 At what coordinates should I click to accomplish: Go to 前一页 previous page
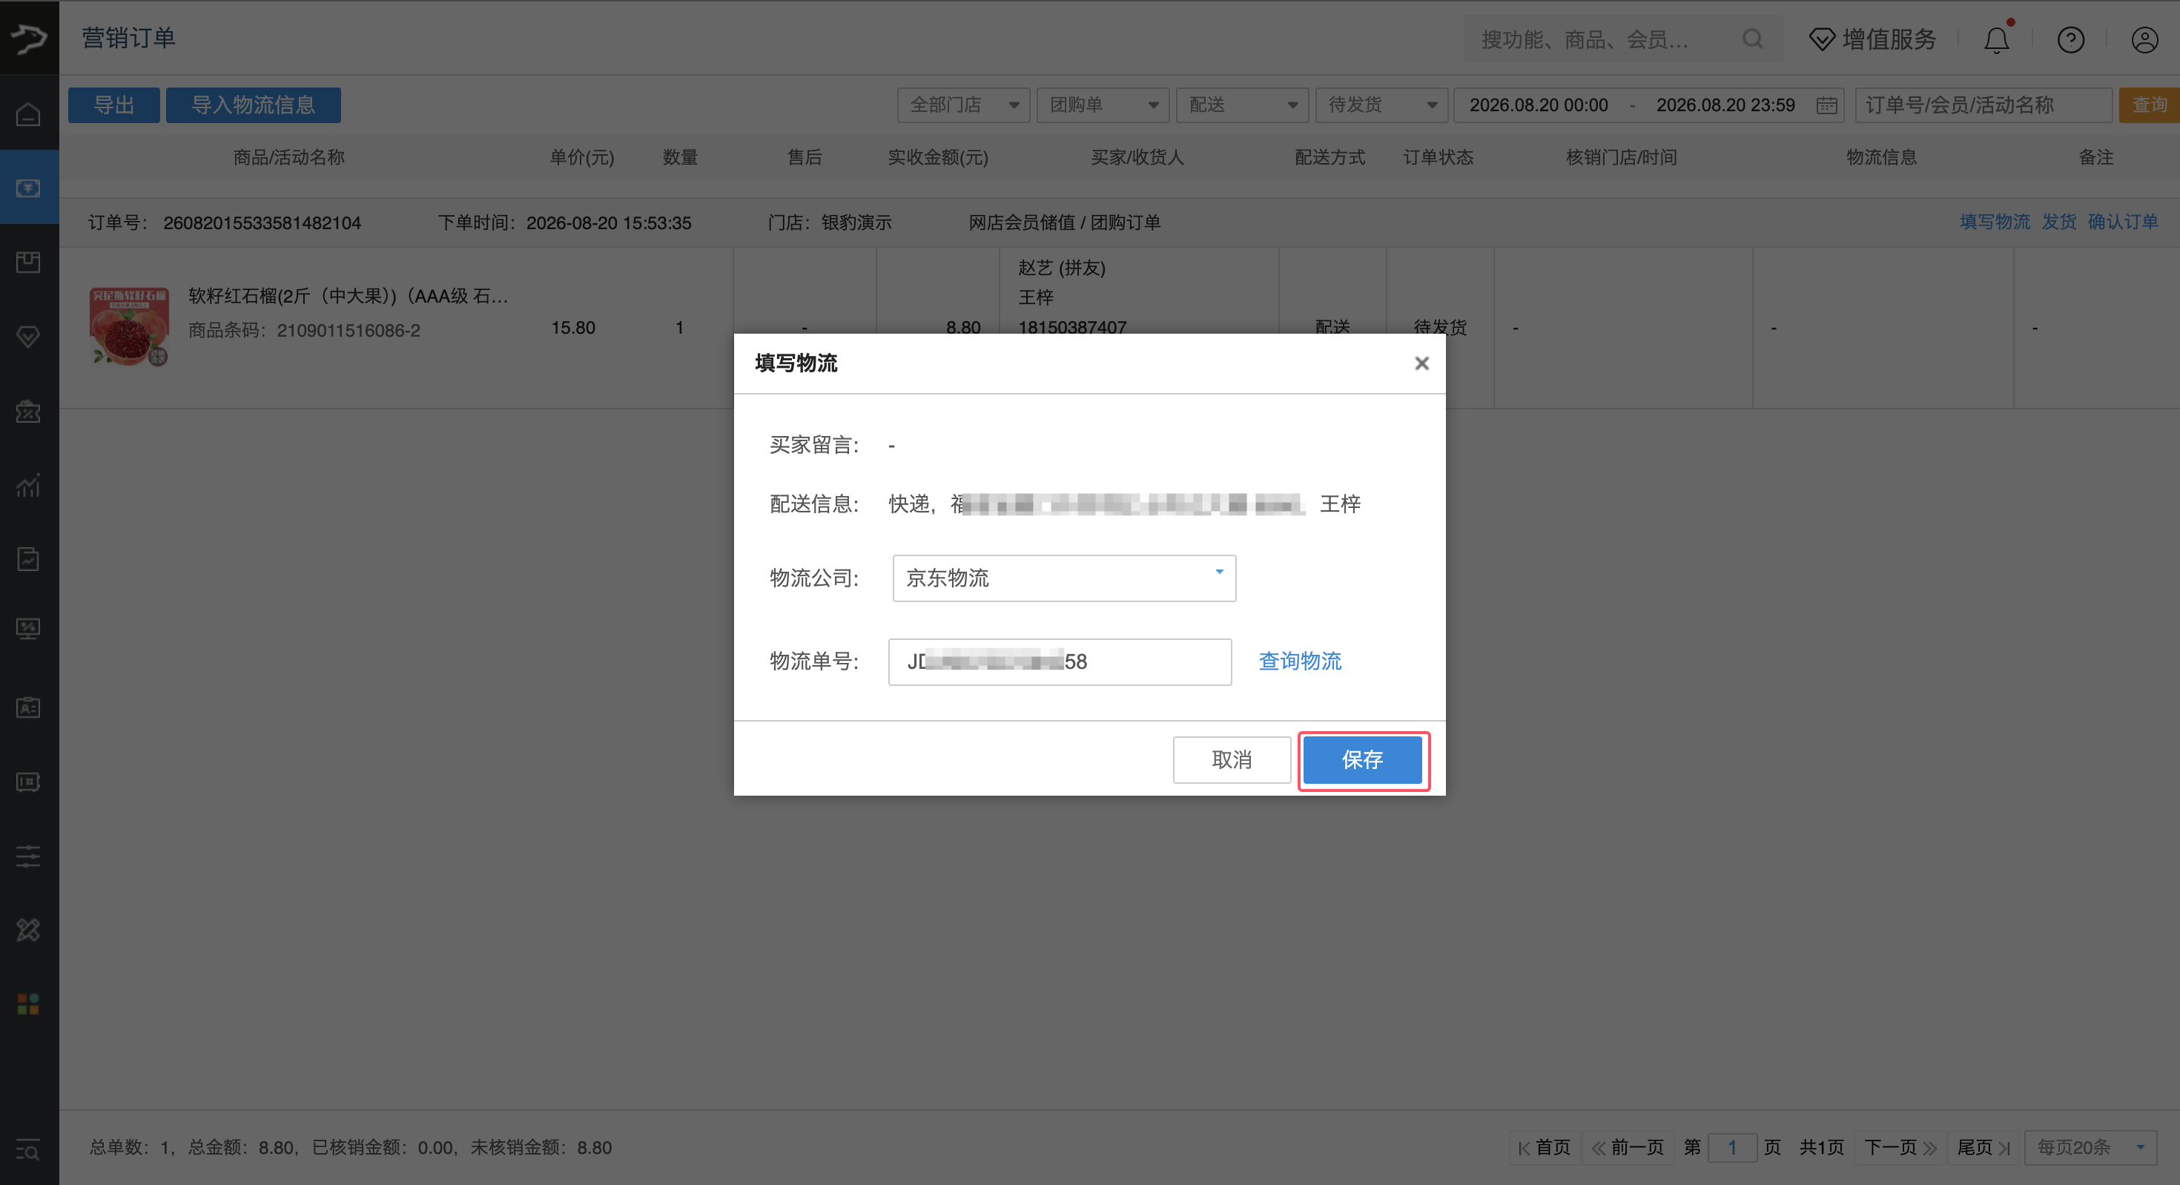coord(1628,1148)
